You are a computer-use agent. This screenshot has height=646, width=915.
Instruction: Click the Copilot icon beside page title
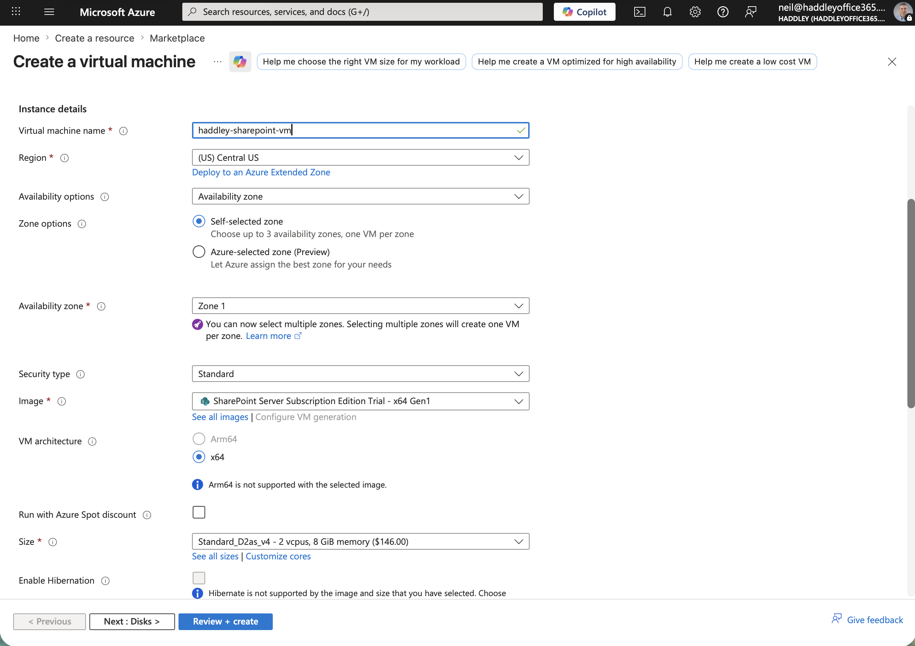click(x=240, y=61)
